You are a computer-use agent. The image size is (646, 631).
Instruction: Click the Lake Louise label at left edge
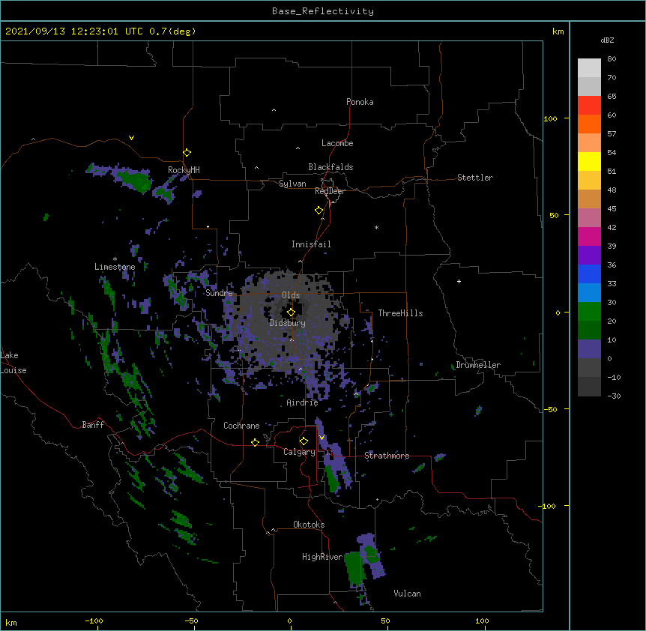(x=13, y=363)
